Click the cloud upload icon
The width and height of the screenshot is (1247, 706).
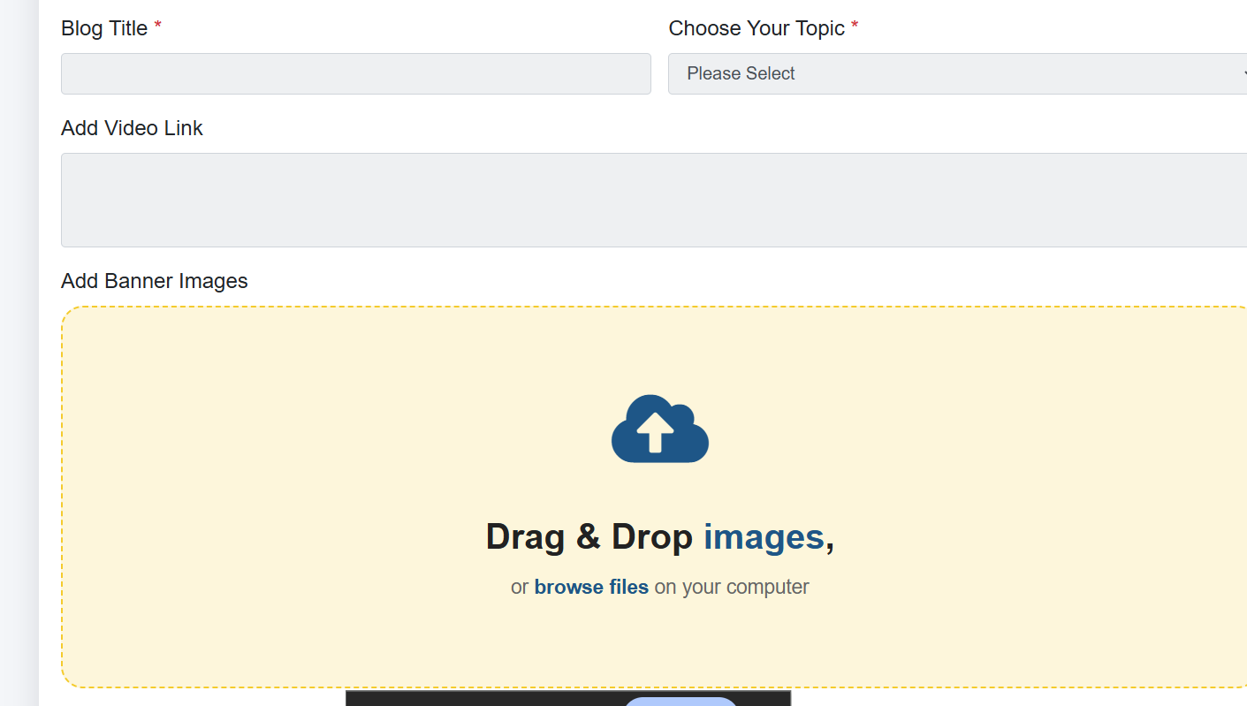[660, 429]
